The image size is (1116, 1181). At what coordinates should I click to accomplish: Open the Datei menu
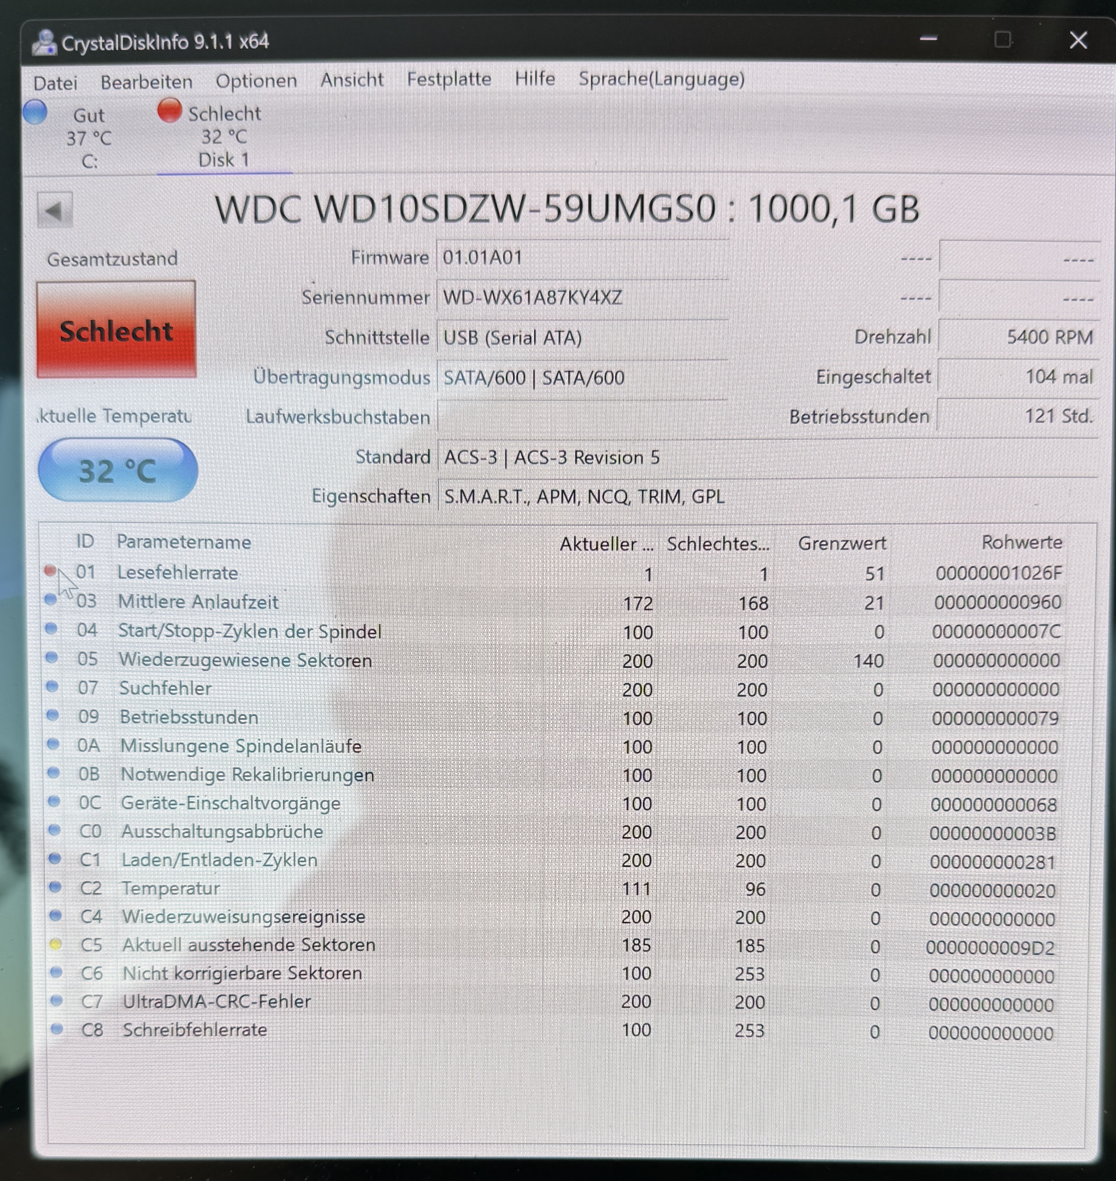point(55,83)
